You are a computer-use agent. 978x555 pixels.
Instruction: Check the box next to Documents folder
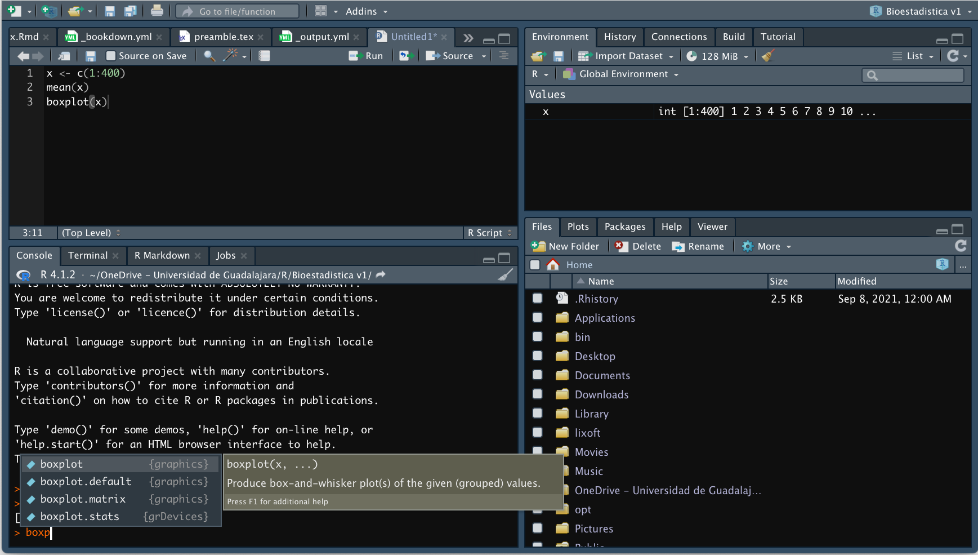537,375
